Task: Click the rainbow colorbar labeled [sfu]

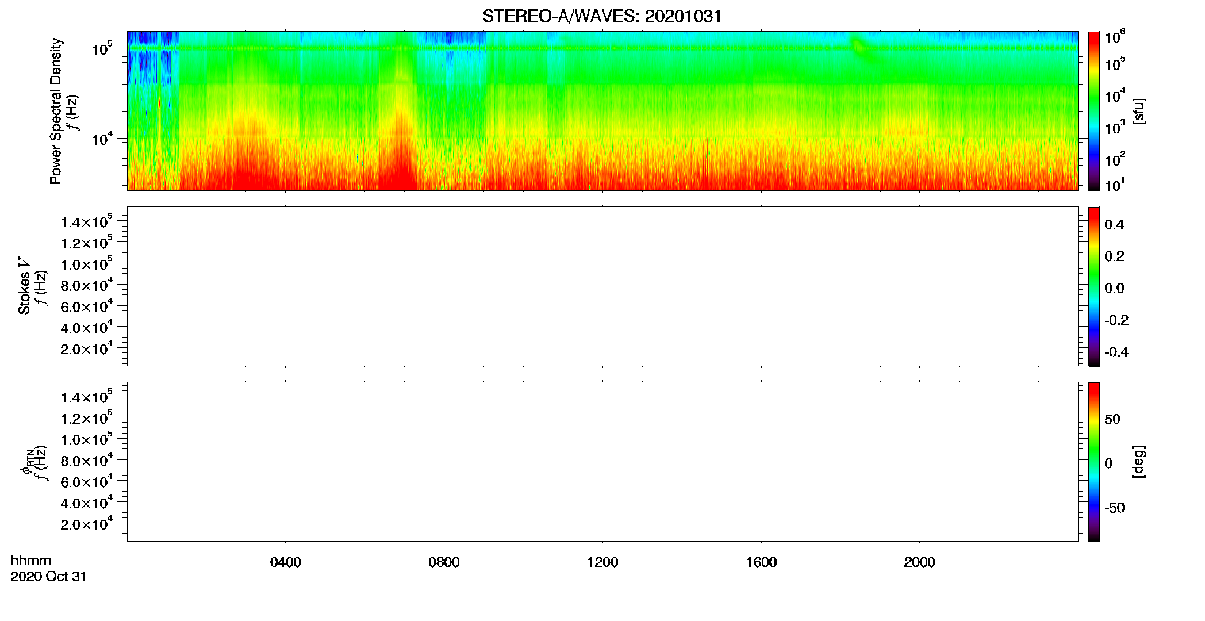Action: click(x=1094, y=111)
